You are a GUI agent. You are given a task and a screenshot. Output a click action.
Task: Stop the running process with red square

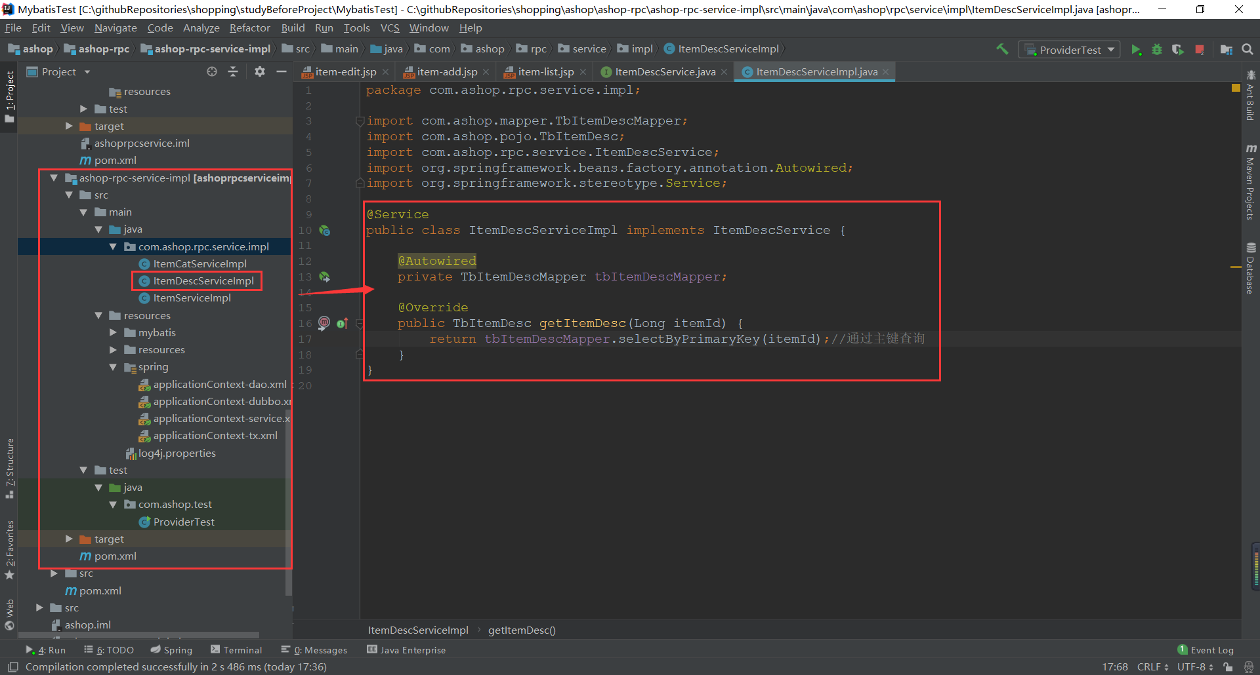tap(1200, 50)
